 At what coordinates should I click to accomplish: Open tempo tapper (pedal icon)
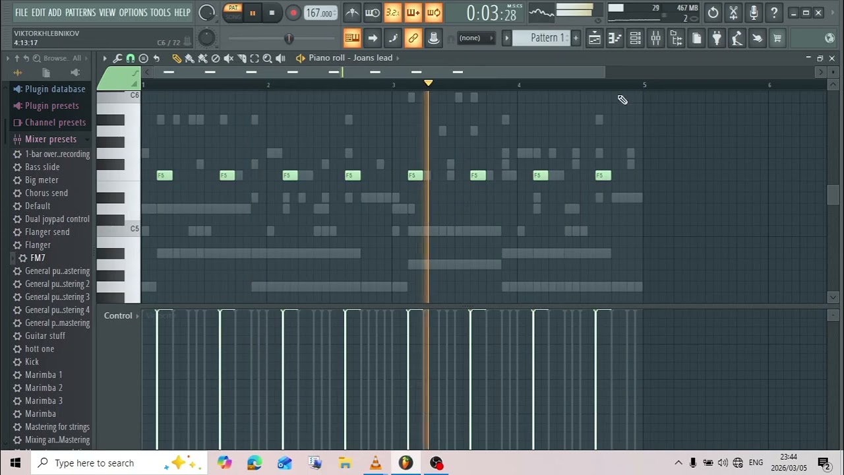(x=737, y=38)
